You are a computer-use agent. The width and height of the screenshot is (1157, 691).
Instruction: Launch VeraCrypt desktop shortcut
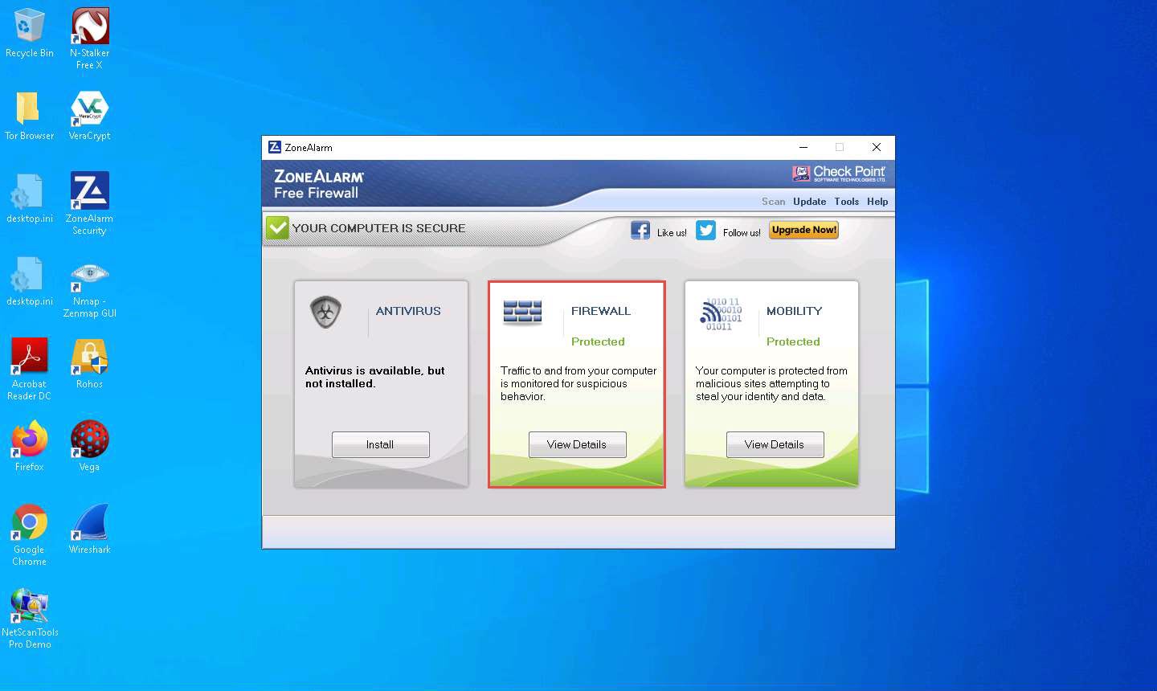pyautogui.click(x=90, y=117)
